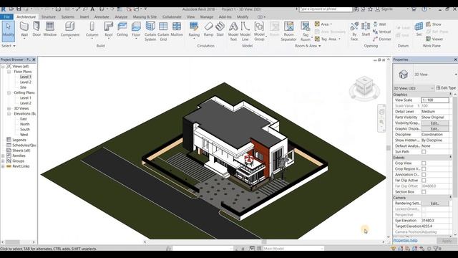The height and width of the screenshot is (258, 458).
Task: Expand the Groups tree node
Action: [3, 161]
